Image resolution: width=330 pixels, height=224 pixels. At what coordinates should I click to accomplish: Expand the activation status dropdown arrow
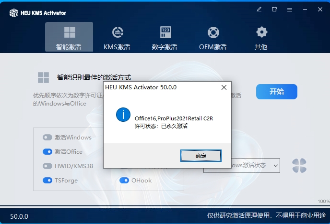click(x=275, y=166)
